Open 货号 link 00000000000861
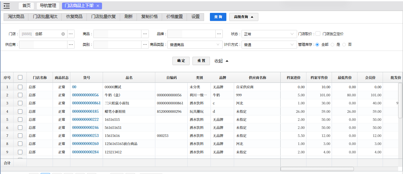 86,103
